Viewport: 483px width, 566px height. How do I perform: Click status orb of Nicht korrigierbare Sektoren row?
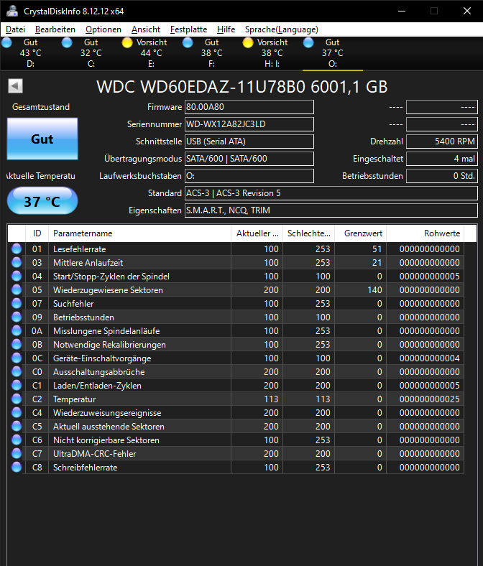(x=17, y=440)
